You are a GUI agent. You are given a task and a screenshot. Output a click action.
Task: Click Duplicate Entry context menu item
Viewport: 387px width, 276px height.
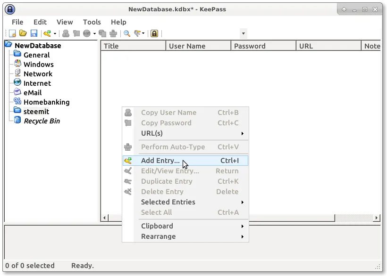click(185, 181)
